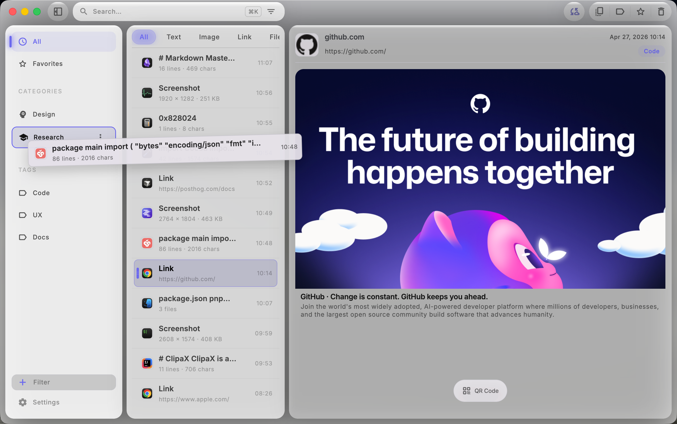Click the Obsidian icon on Markdown clip
The image size is (677, 424).
[x=147, y=63]
